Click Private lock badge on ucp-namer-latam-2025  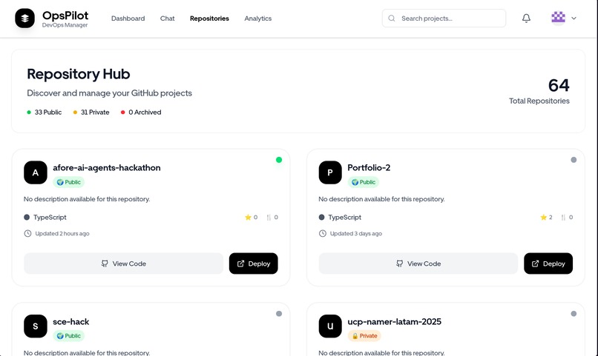(364, 336)
